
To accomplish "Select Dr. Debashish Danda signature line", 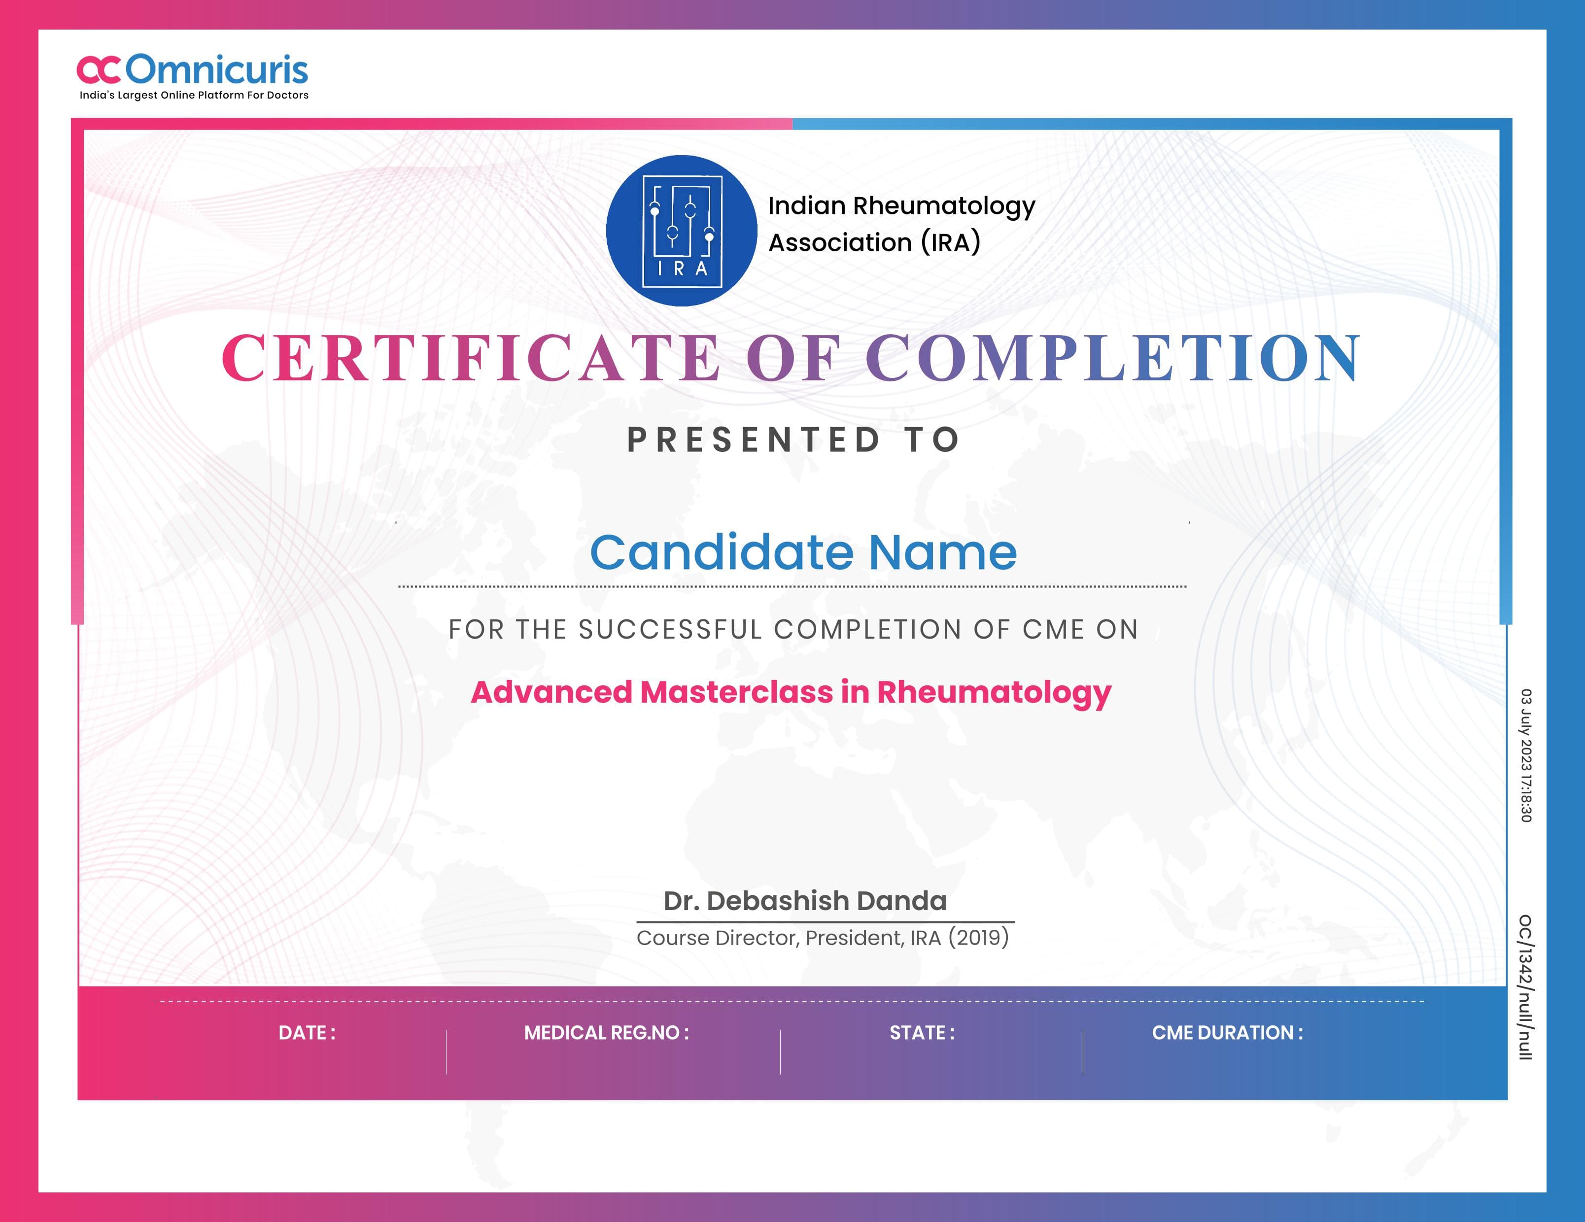I will point(806,902).
